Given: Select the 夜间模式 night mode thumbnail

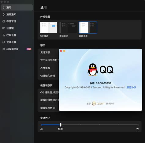Looking at the screenshot, I should (68, 28).
